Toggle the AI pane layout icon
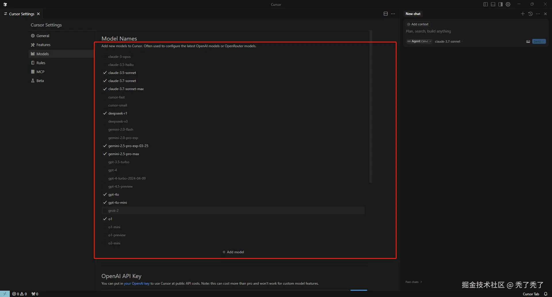The width and height of the screenshot is (552, 297). 501,4
